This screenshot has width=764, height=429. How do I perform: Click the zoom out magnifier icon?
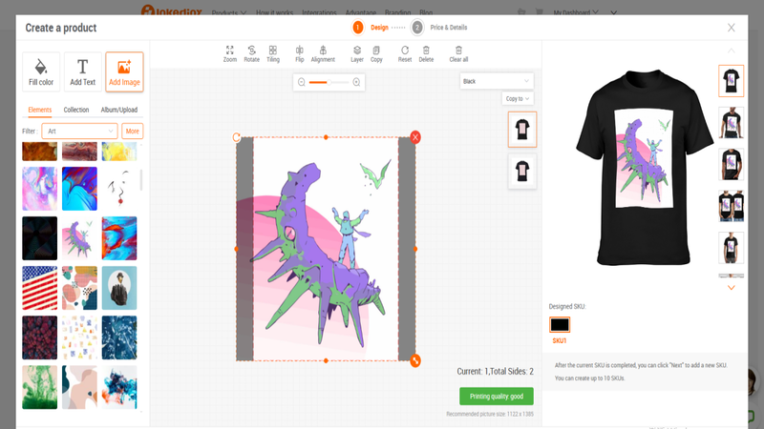coord(302,82)
